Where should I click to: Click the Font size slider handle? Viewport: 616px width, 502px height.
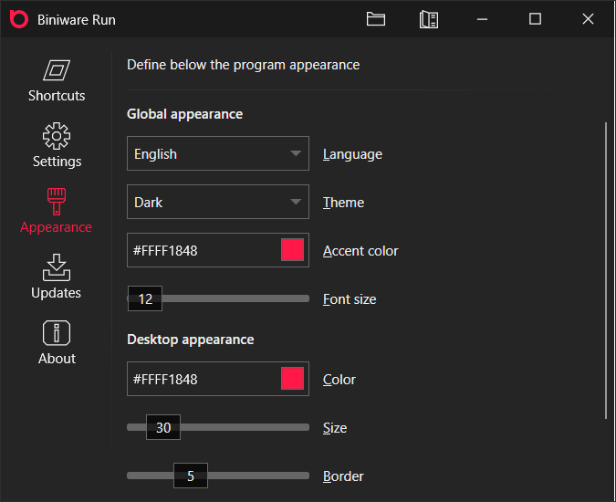pyautogui.click(x=145, y=298)
